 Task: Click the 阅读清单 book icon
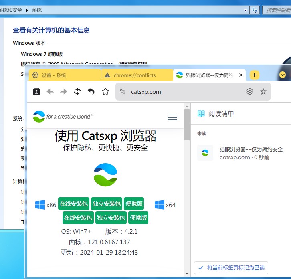click(201, 113)
